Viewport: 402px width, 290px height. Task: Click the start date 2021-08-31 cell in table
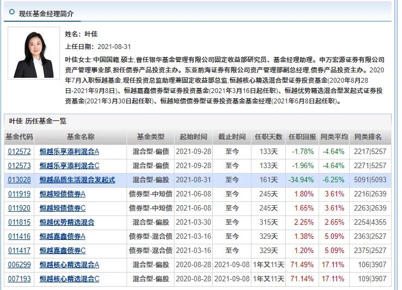(193, 180)
